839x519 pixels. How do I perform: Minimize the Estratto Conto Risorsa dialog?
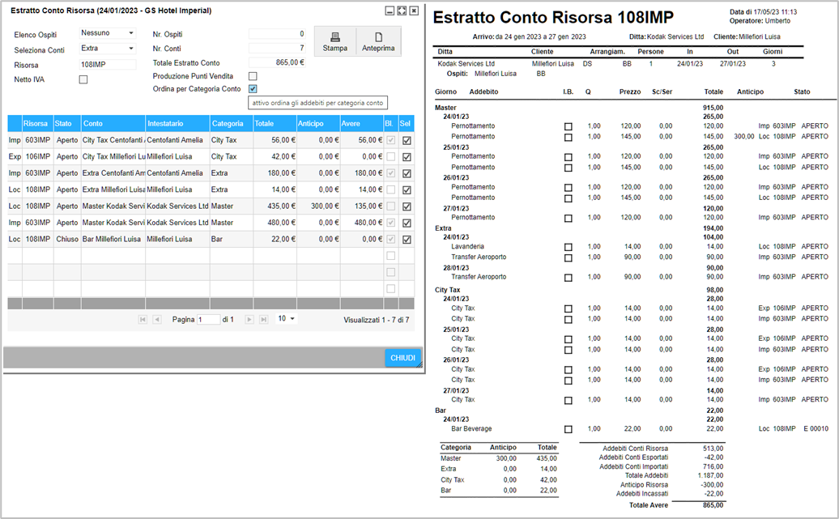tap(390, 11)
